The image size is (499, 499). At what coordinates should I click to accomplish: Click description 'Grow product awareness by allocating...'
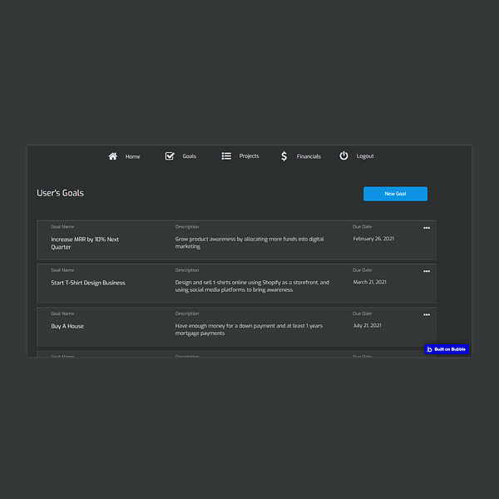click(249, 243)
